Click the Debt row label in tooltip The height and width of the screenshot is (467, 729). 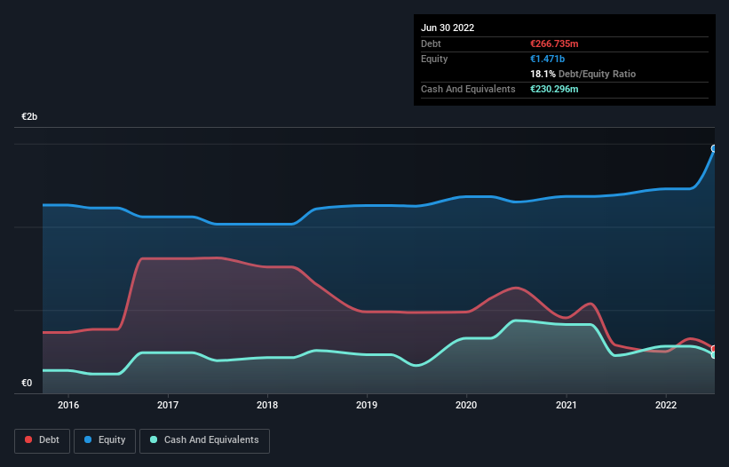pos(431,44)
